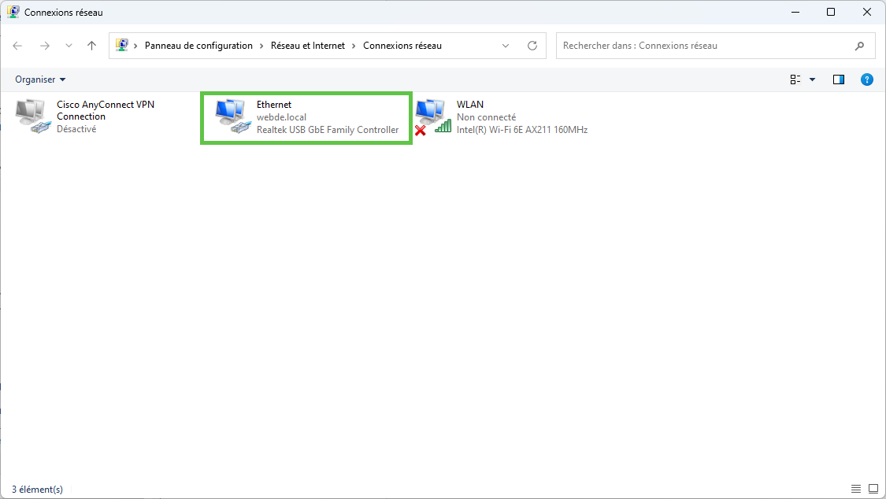Go up one folder level
Viewport: 886px width, 499px height.
[91, 46]
